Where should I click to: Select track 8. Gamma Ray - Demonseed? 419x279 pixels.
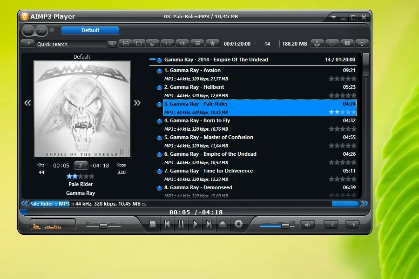coord(260,191)
